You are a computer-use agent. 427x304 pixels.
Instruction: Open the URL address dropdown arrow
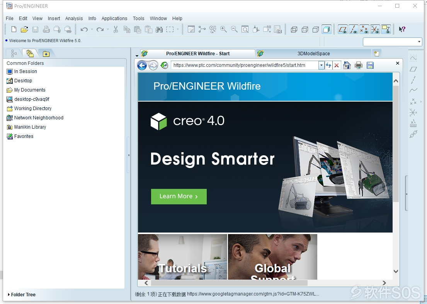click(x=322, y=65)
